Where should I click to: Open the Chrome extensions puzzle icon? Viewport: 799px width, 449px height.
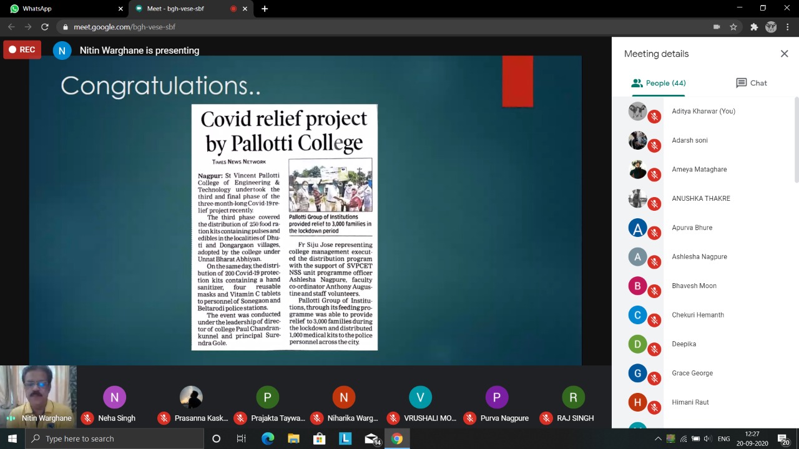pyautogui.click(x=754, y=27)
